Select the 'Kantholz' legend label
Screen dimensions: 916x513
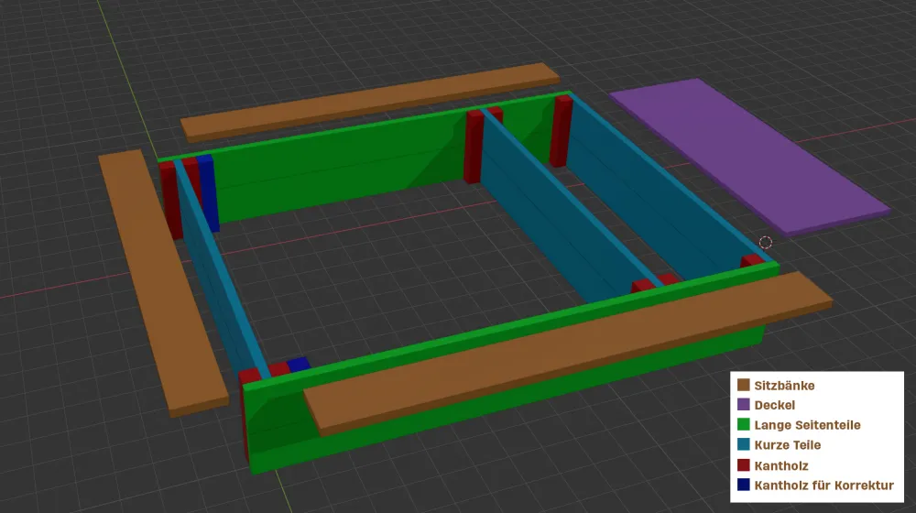pos(781,465)
